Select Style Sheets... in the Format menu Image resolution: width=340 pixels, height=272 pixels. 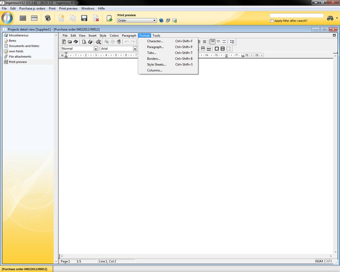(156, 65)
